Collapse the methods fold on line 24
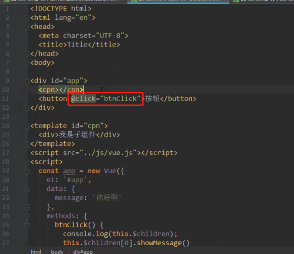The image size is (294, 254). 27,216
